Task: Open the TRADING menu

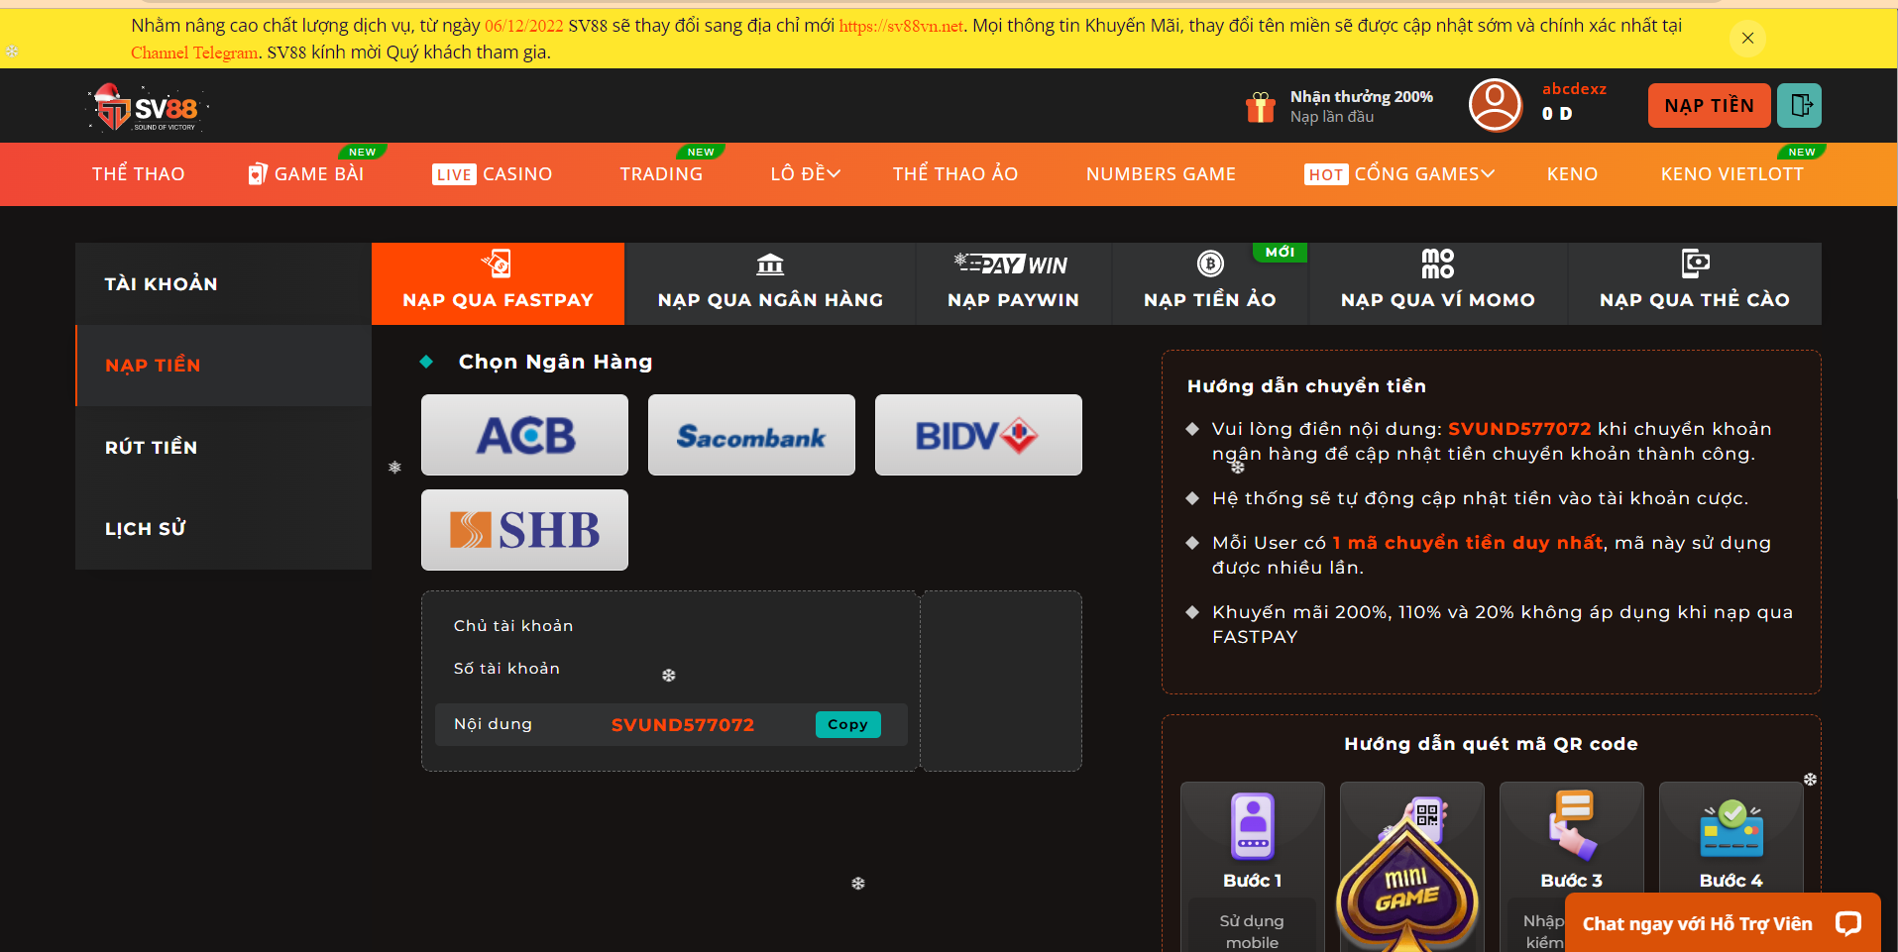Action: click(x=661, y=174)
